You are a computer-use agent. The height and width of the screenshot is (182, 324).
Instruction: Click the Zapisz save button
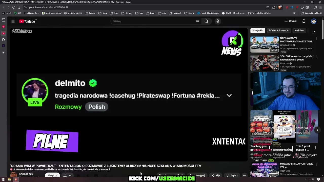(232, 175)
